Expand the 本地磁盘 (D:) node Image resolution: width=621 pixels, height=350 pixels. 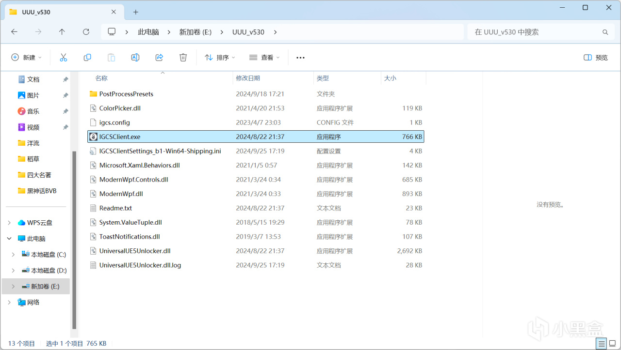click(14, 270)
